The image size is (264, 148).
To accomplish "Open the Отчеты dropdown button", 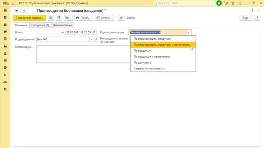I will tap(104, 18).
